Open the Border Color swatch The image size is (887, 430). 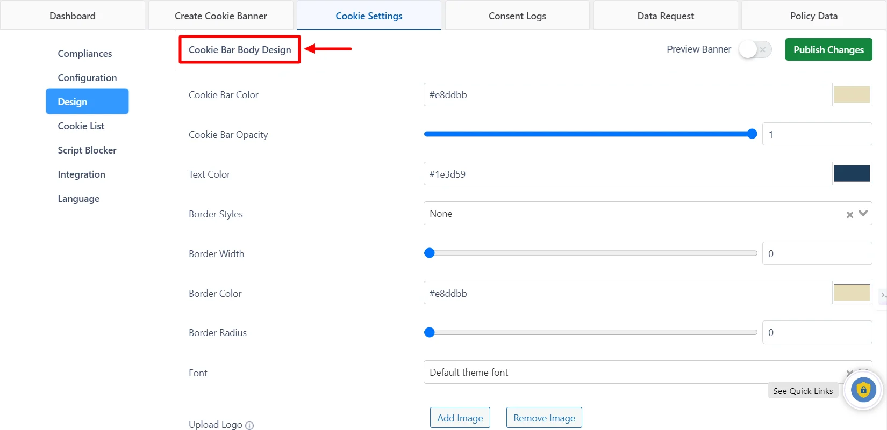[x=852, y=293]
